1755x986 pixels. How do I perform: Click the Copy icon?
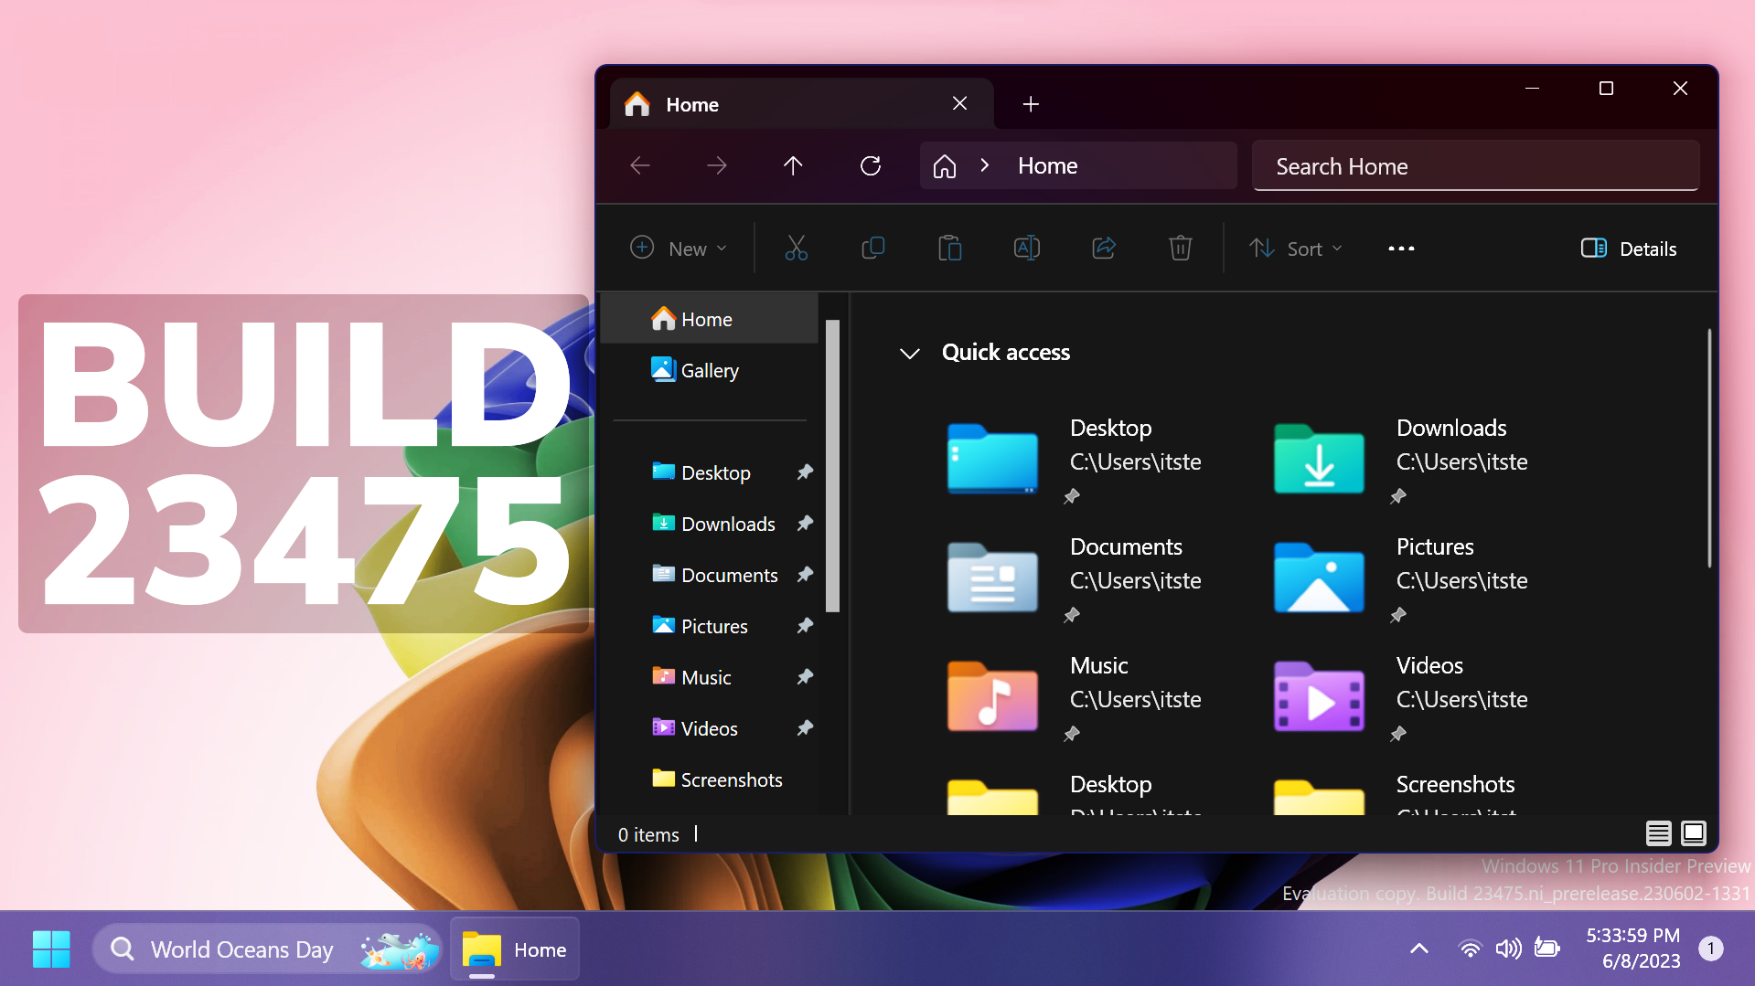(x=872, y=248)
